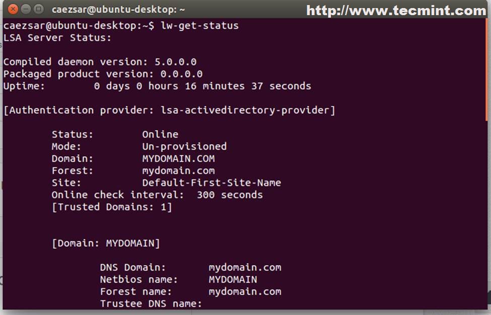Viewport: 491px width, 315px height.
Task: Click the MYDOMAIN.COM domain value
Action: 178,158
